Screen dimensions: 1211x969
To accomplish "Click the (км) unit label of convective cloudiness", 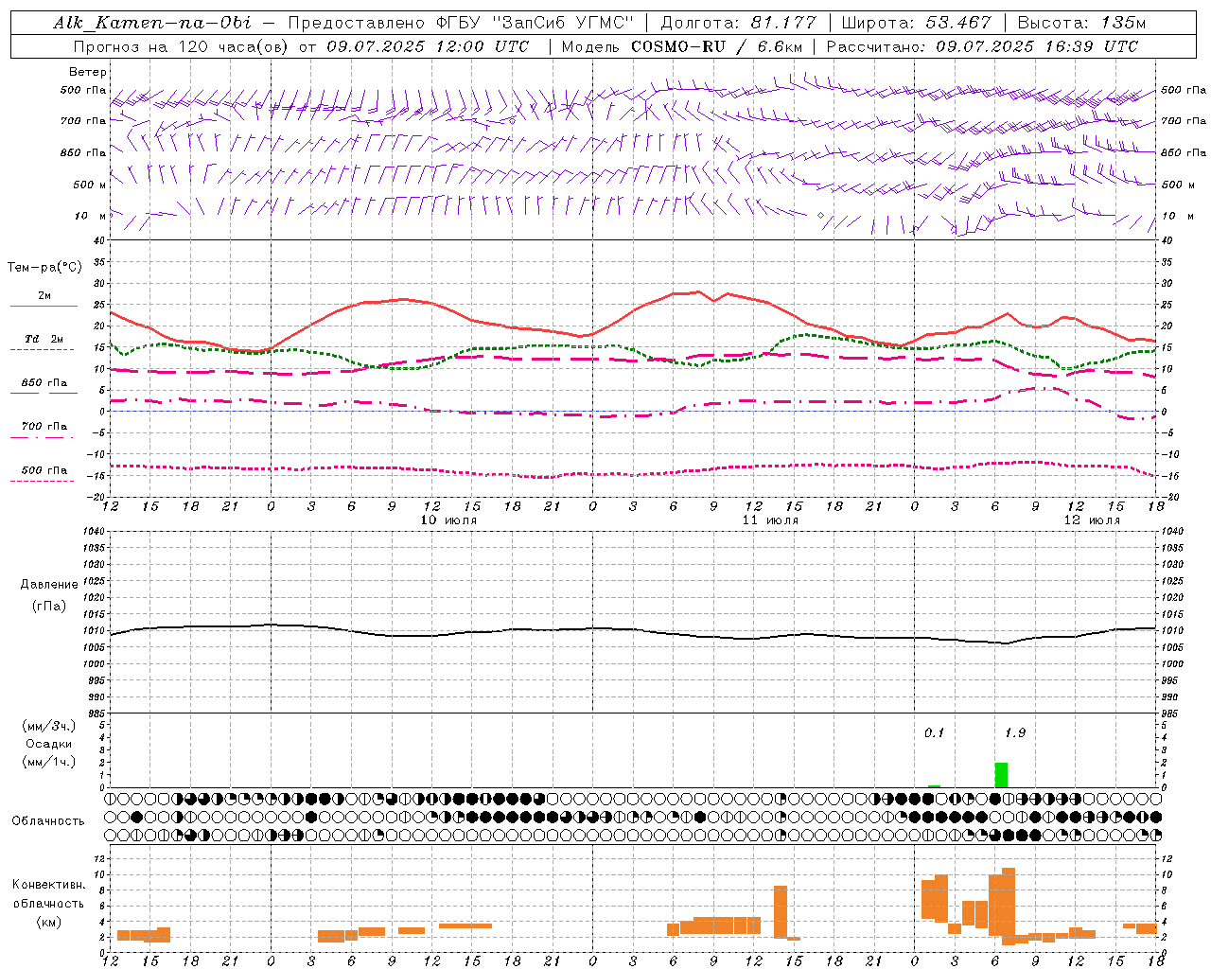I will (49, 922).
